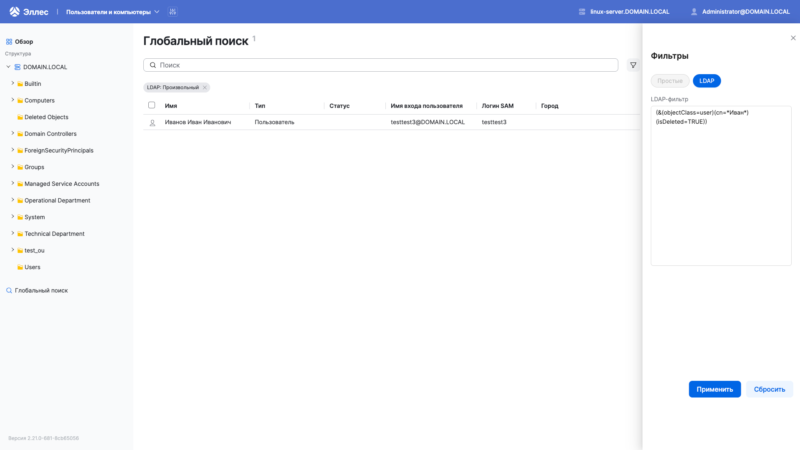Click the Обзор grid icon

[9, 42]
